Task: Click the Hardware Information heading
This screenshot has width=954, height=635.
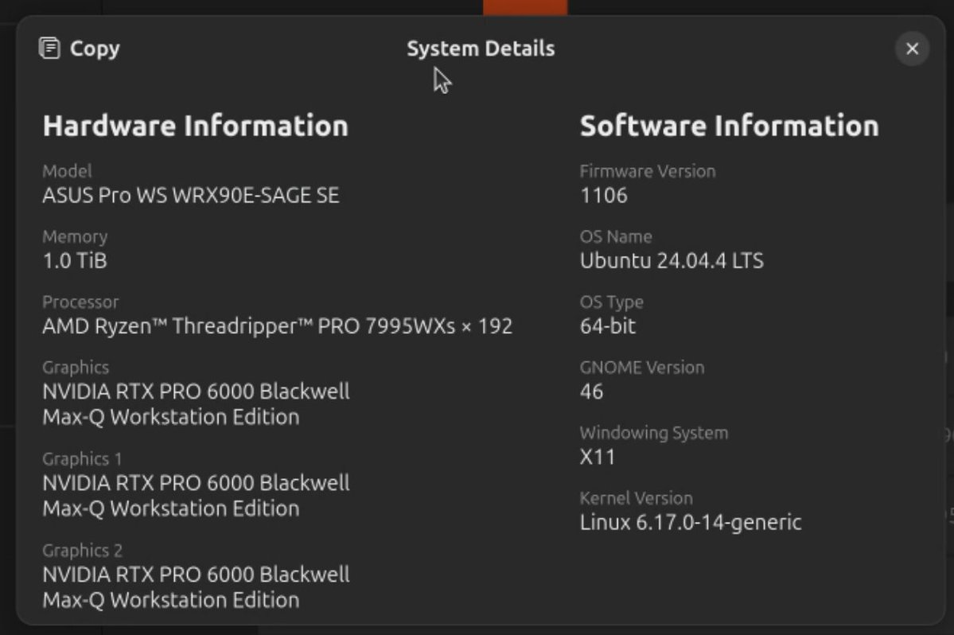Action: point(195,126)
